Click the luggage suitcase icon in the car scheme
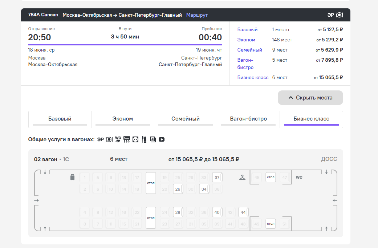 (72, 177)
